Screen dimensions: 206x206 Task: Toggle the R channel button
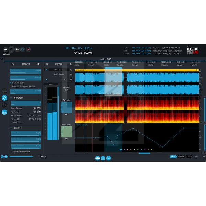pyautogui.click(x=6, y=157)
